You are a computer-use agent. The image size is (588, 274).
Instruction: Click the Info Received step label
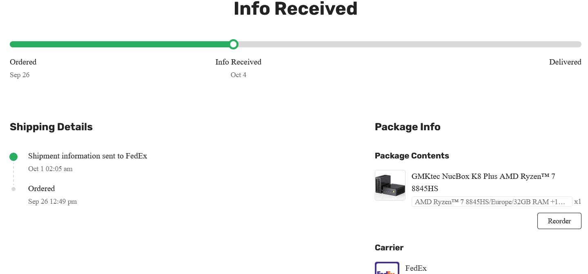[238, 62]
